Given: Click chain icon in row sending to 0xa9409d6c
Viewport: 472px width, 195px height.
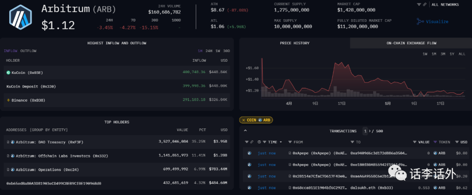Looking at the screenshot, I should click(249, 153).
